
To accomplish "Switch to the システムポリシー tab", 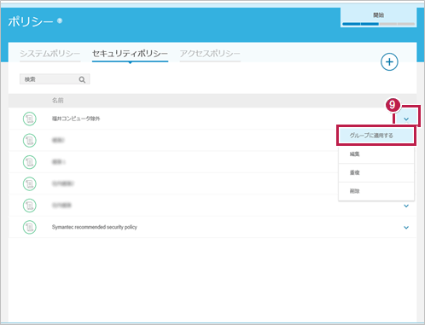I will 50,54.
